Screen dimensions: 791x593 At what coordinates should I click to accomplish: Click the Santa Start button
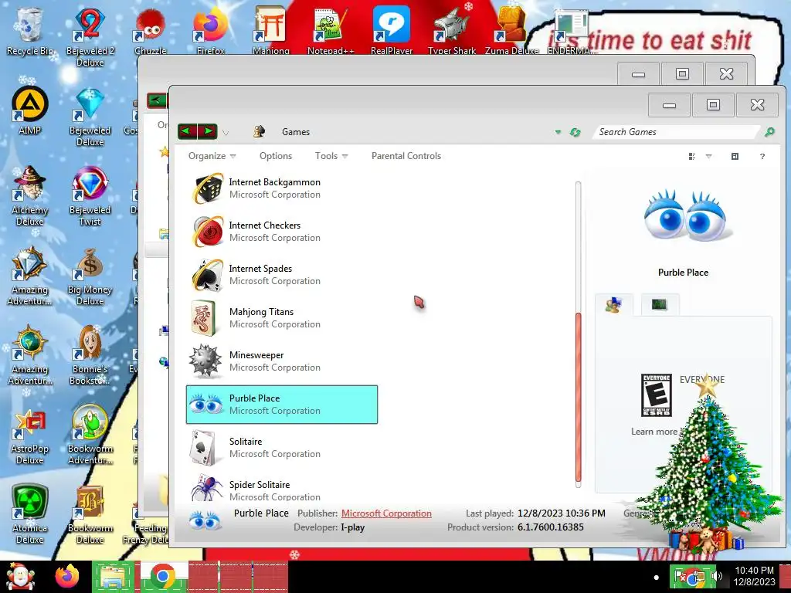pyautogui.click(x=21, y=577)
